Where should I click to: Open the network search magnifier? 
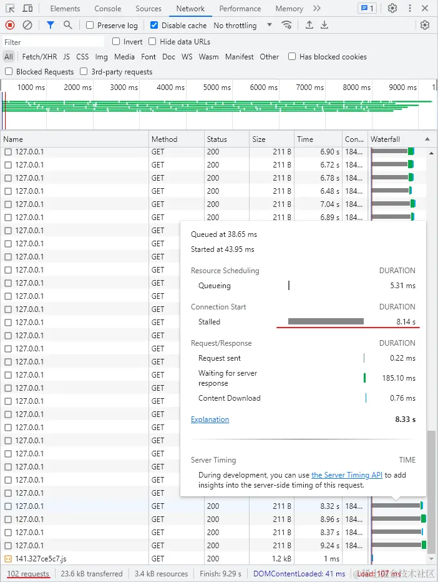tap(67, 25)
